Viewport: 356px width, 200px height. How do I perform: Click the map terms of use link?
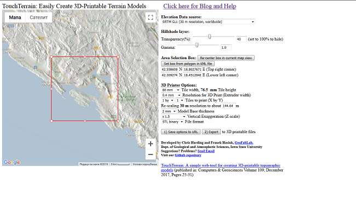(145, 164)
